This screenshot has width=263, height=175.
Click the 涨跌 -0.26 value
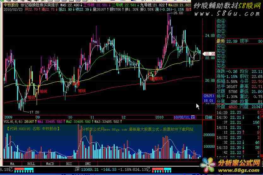click(227, 71)
